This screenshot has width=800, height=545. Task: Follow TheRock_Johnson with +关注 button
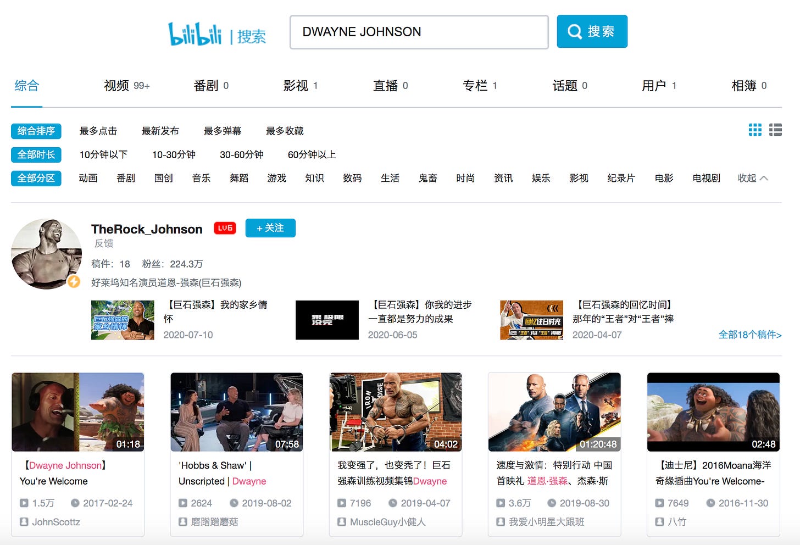(x=270, y=228)
